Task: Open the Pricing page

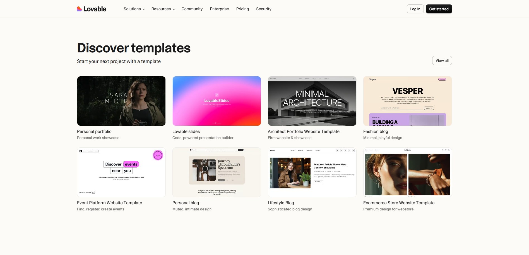Action: (x=242, y=9)
